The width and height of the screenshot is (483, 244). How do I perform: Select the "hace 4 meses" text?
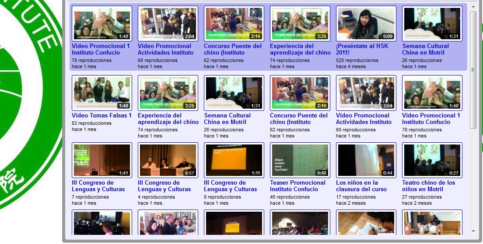coord(351,67)
